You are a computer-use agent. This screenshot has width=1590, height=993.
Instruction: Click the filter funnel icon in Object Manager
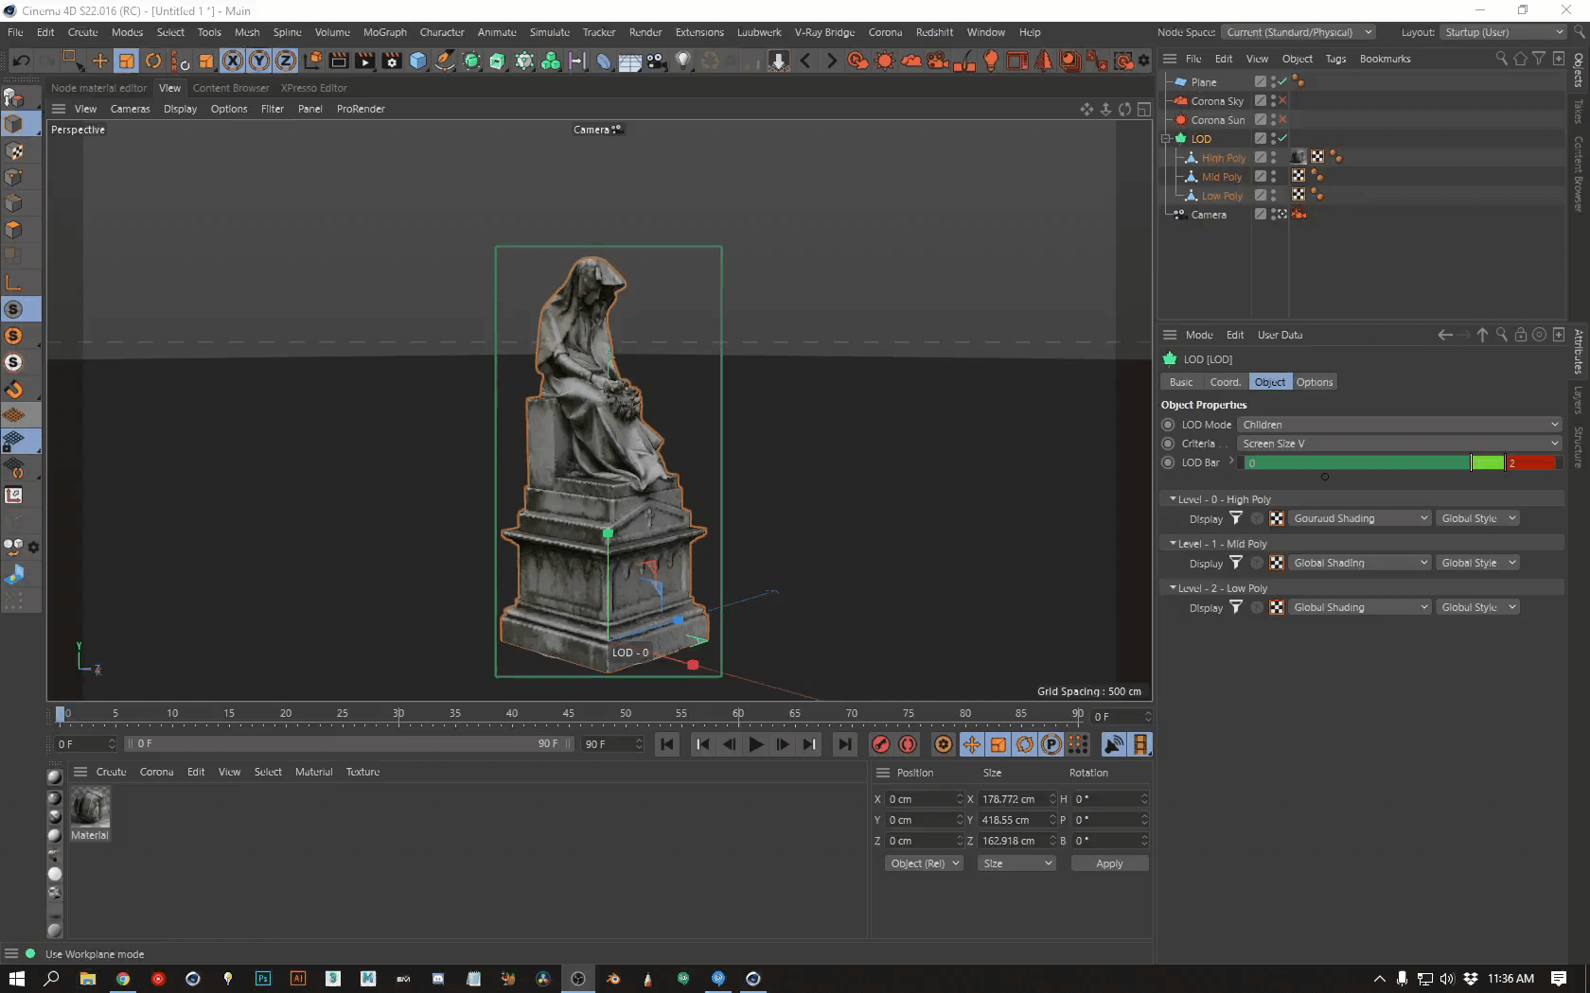(1539, 59)
